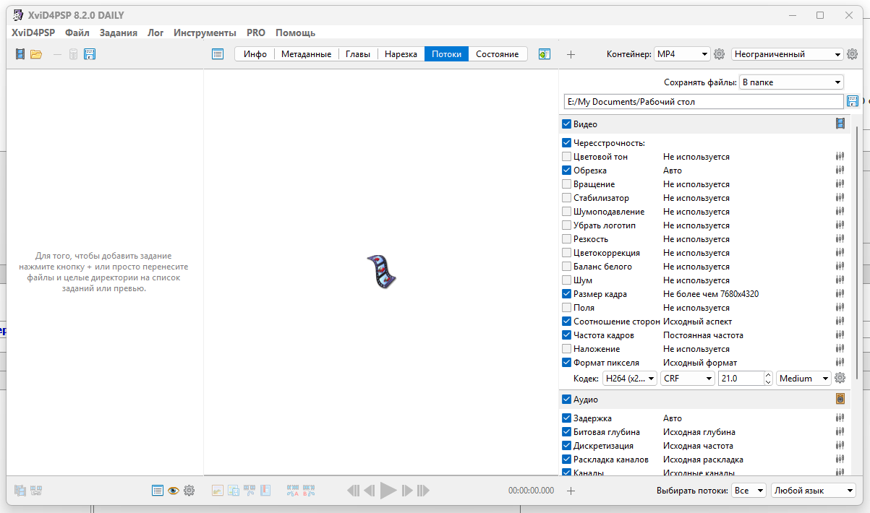The image size is (870, 513).
Task: Open a video file using the folder icon
Action: point(36,53)
